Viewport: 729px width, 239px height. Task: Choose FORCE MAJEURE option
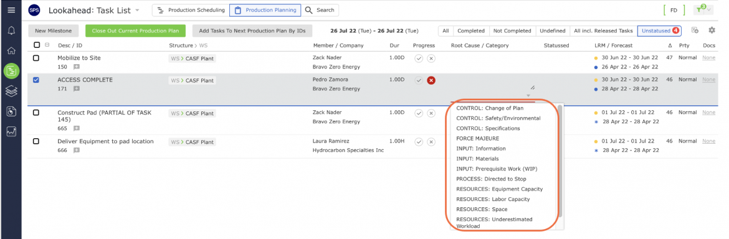click(477, 138)
